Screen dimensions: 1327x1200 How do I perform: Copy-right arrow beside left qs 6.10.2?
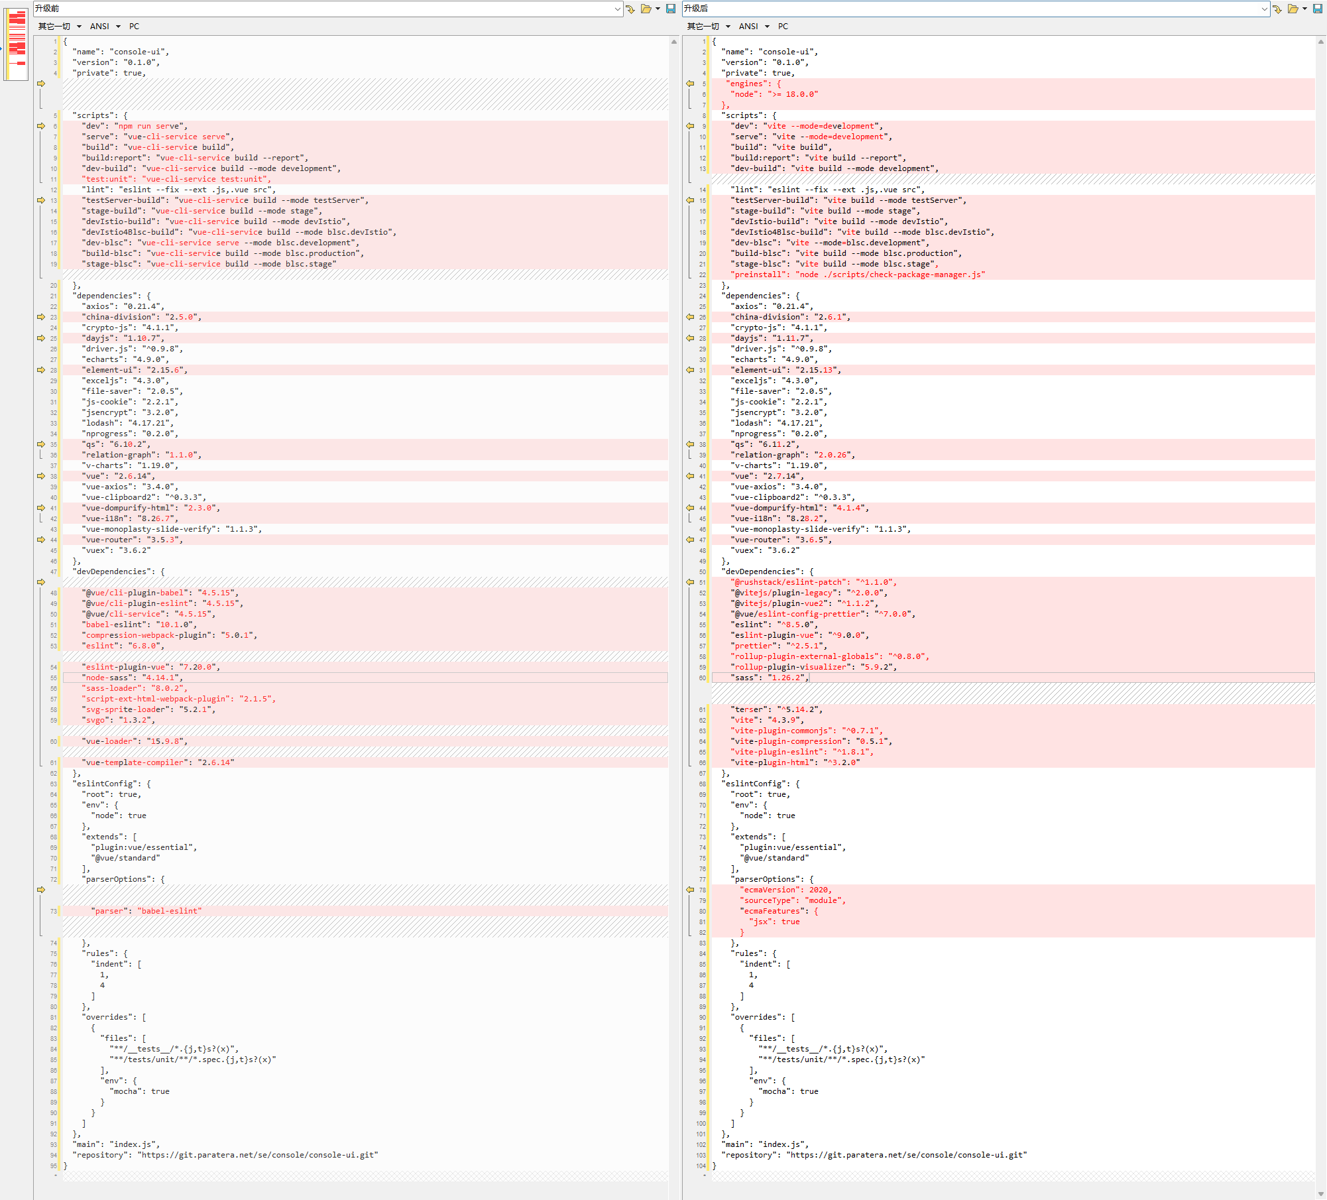pos(41,444)
